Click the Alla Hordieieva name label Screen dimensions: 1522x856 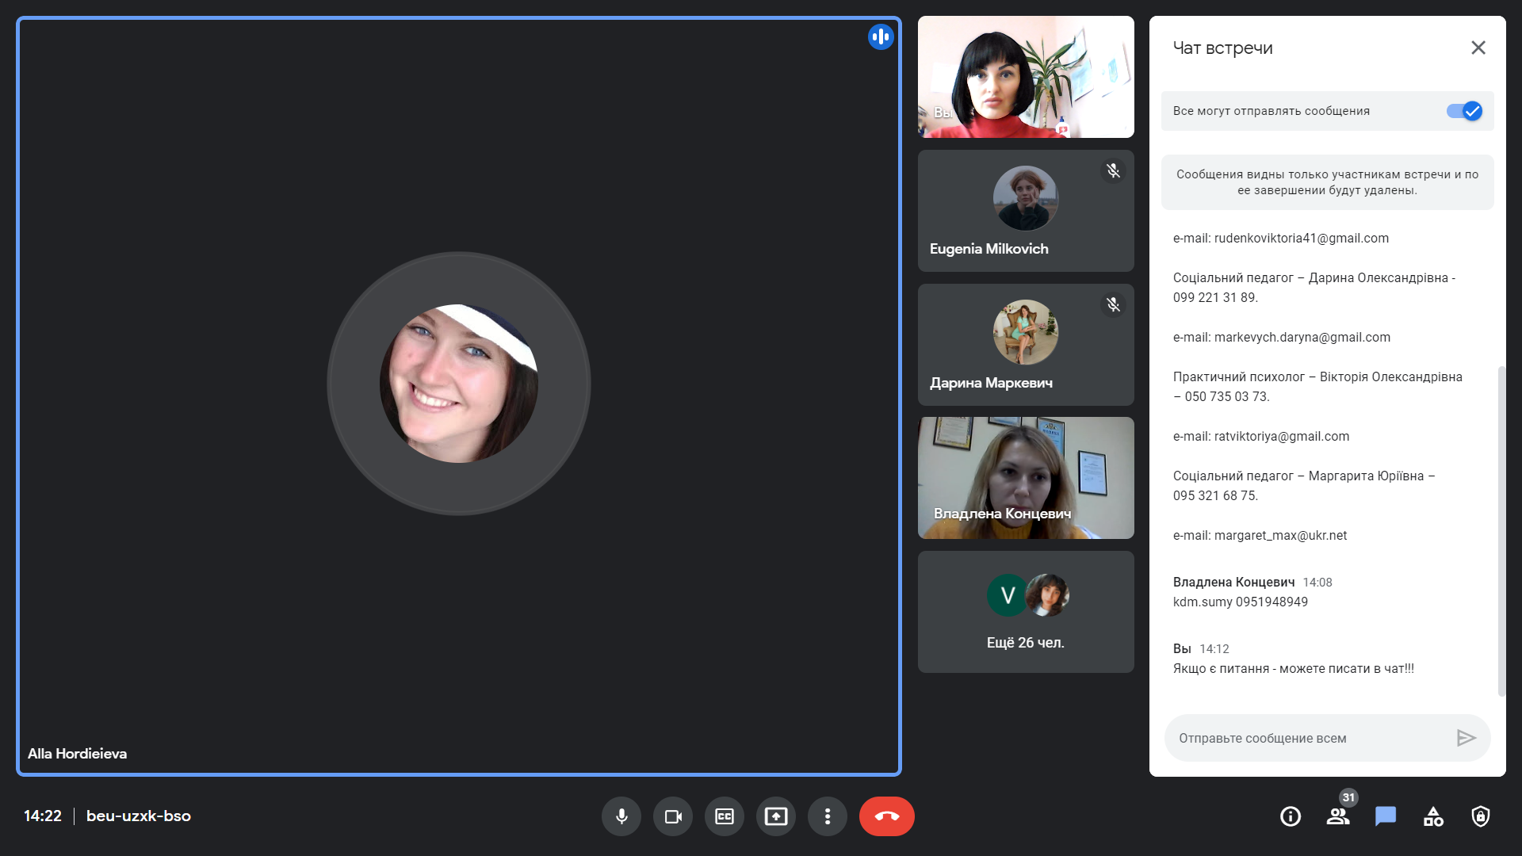point(77,754)
